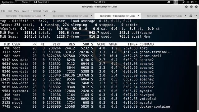Open the power menu icon
199x112 pixels.
(192, 2)
